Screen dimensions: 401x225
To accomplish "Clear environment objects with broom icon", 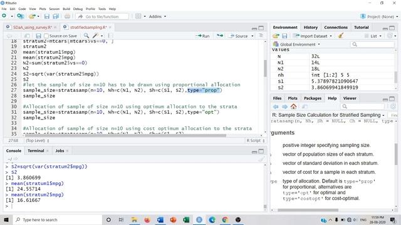I will pyautogui.click(x=341, y=36).
